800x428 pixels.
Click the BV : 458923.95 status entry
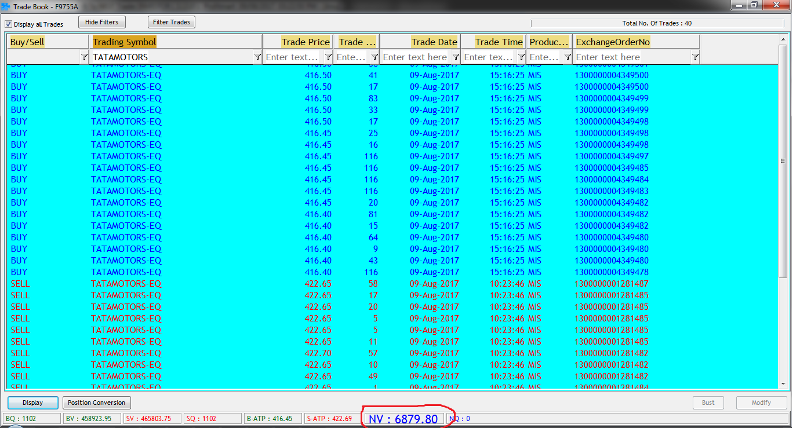pyautogui.click(x=92, y=418)
